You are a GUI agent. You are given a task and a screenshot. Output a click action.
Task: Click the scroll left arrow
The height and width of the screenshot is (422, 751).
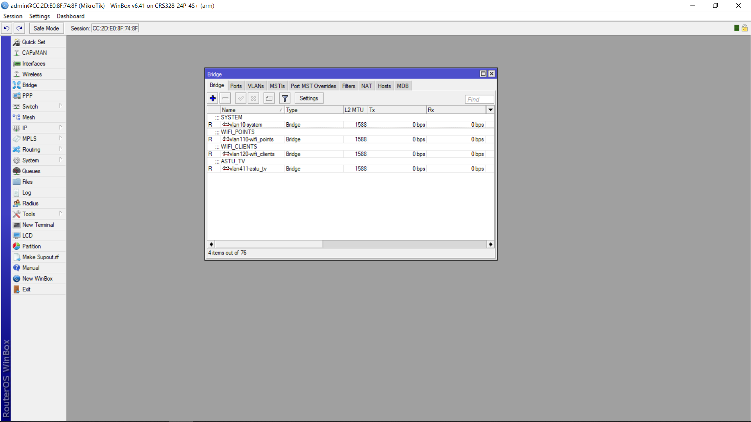point(211,244)
